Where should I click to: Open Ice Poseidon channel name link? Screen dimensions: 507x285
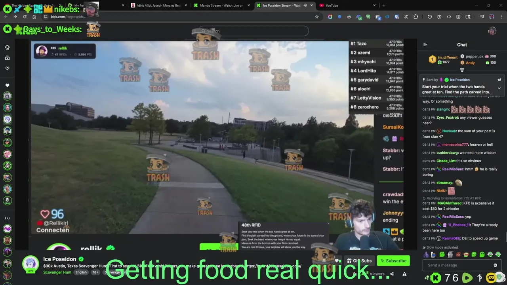(x=59, y=259)
